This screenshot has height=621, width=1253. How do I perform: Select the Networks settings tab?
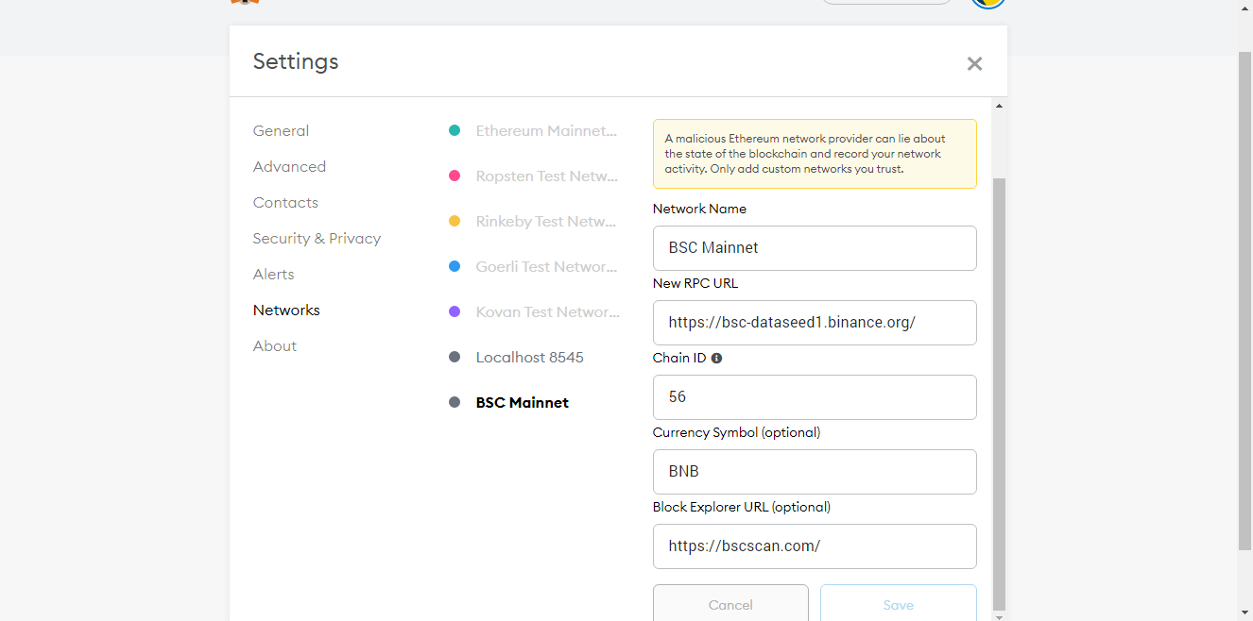tap(286, 310)
